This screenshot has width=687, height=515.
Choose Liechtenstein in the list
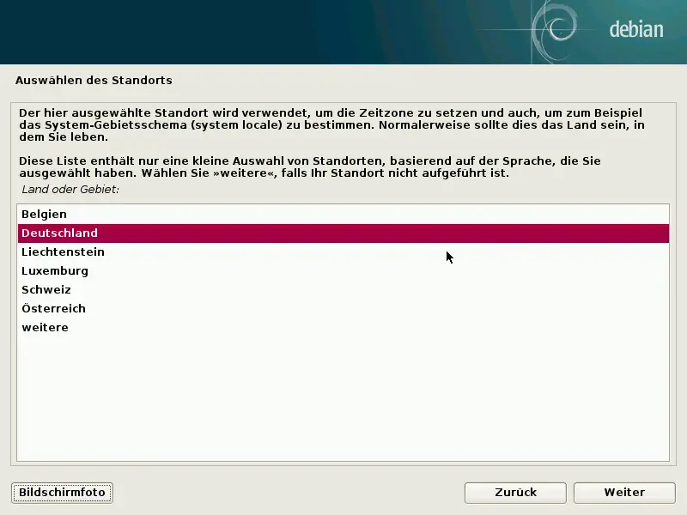click(x=62, y=251)
